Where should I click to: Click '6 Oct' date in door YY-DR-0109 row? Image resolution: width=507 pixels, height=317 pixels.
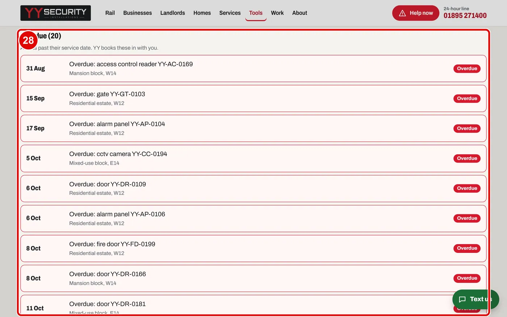pyautogui.click(x=33, y=188)
